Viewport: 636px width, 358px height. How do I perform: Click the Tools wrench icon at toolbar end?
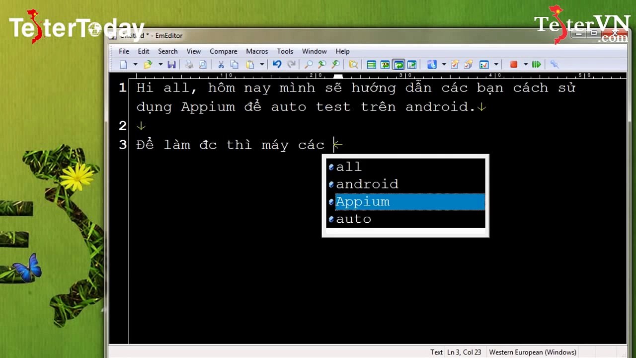(555, 65)
